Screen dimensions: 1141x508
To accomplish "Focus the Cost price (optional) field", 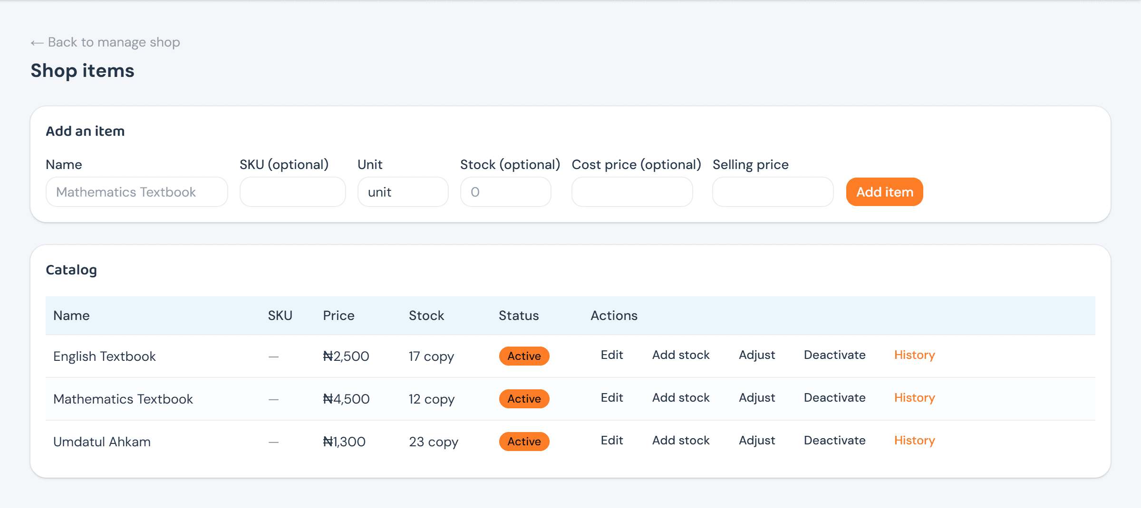I will tap(632, 192).
